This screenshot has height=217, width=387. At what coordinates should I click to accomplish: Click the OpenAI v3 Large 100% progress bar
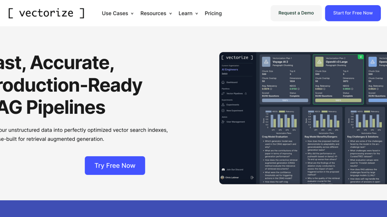point(338,100)
